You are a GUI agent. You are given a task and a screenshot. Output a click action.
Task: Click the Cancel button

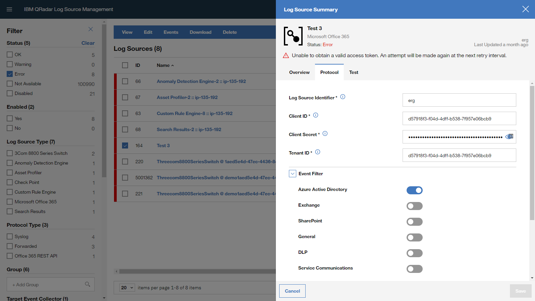(292, 291)
